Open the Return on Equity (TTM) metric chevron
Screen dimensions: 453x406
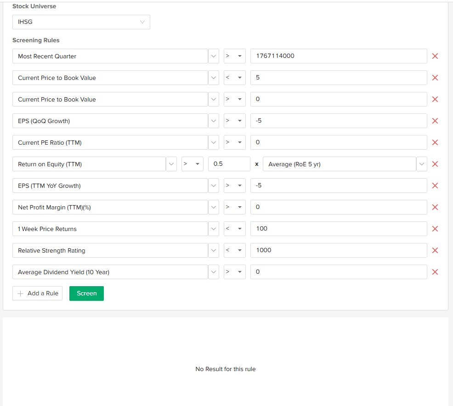[x=171, y=164]
